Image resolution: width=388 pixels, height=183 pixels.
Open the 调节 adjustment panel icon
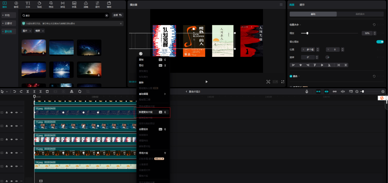point(97,4)
